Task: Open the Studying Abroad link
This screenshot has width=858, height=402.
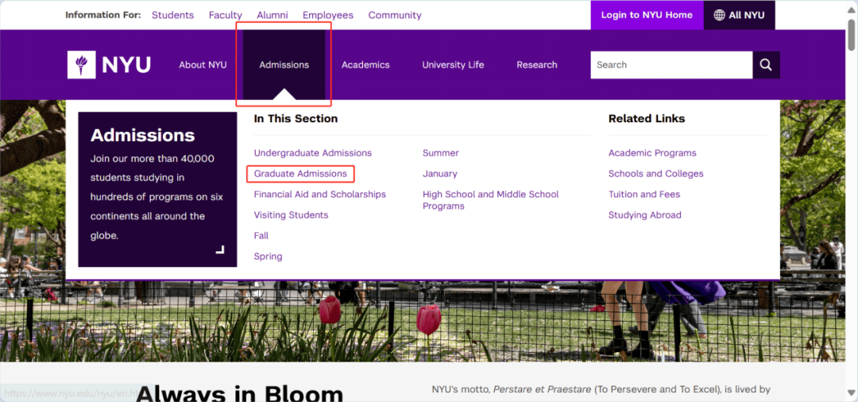Action: 644,215
